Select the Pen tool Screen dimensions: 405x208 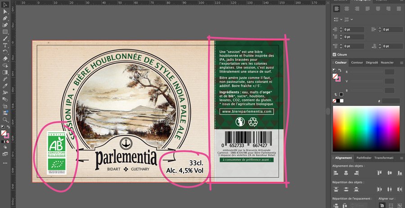point(5,18)
